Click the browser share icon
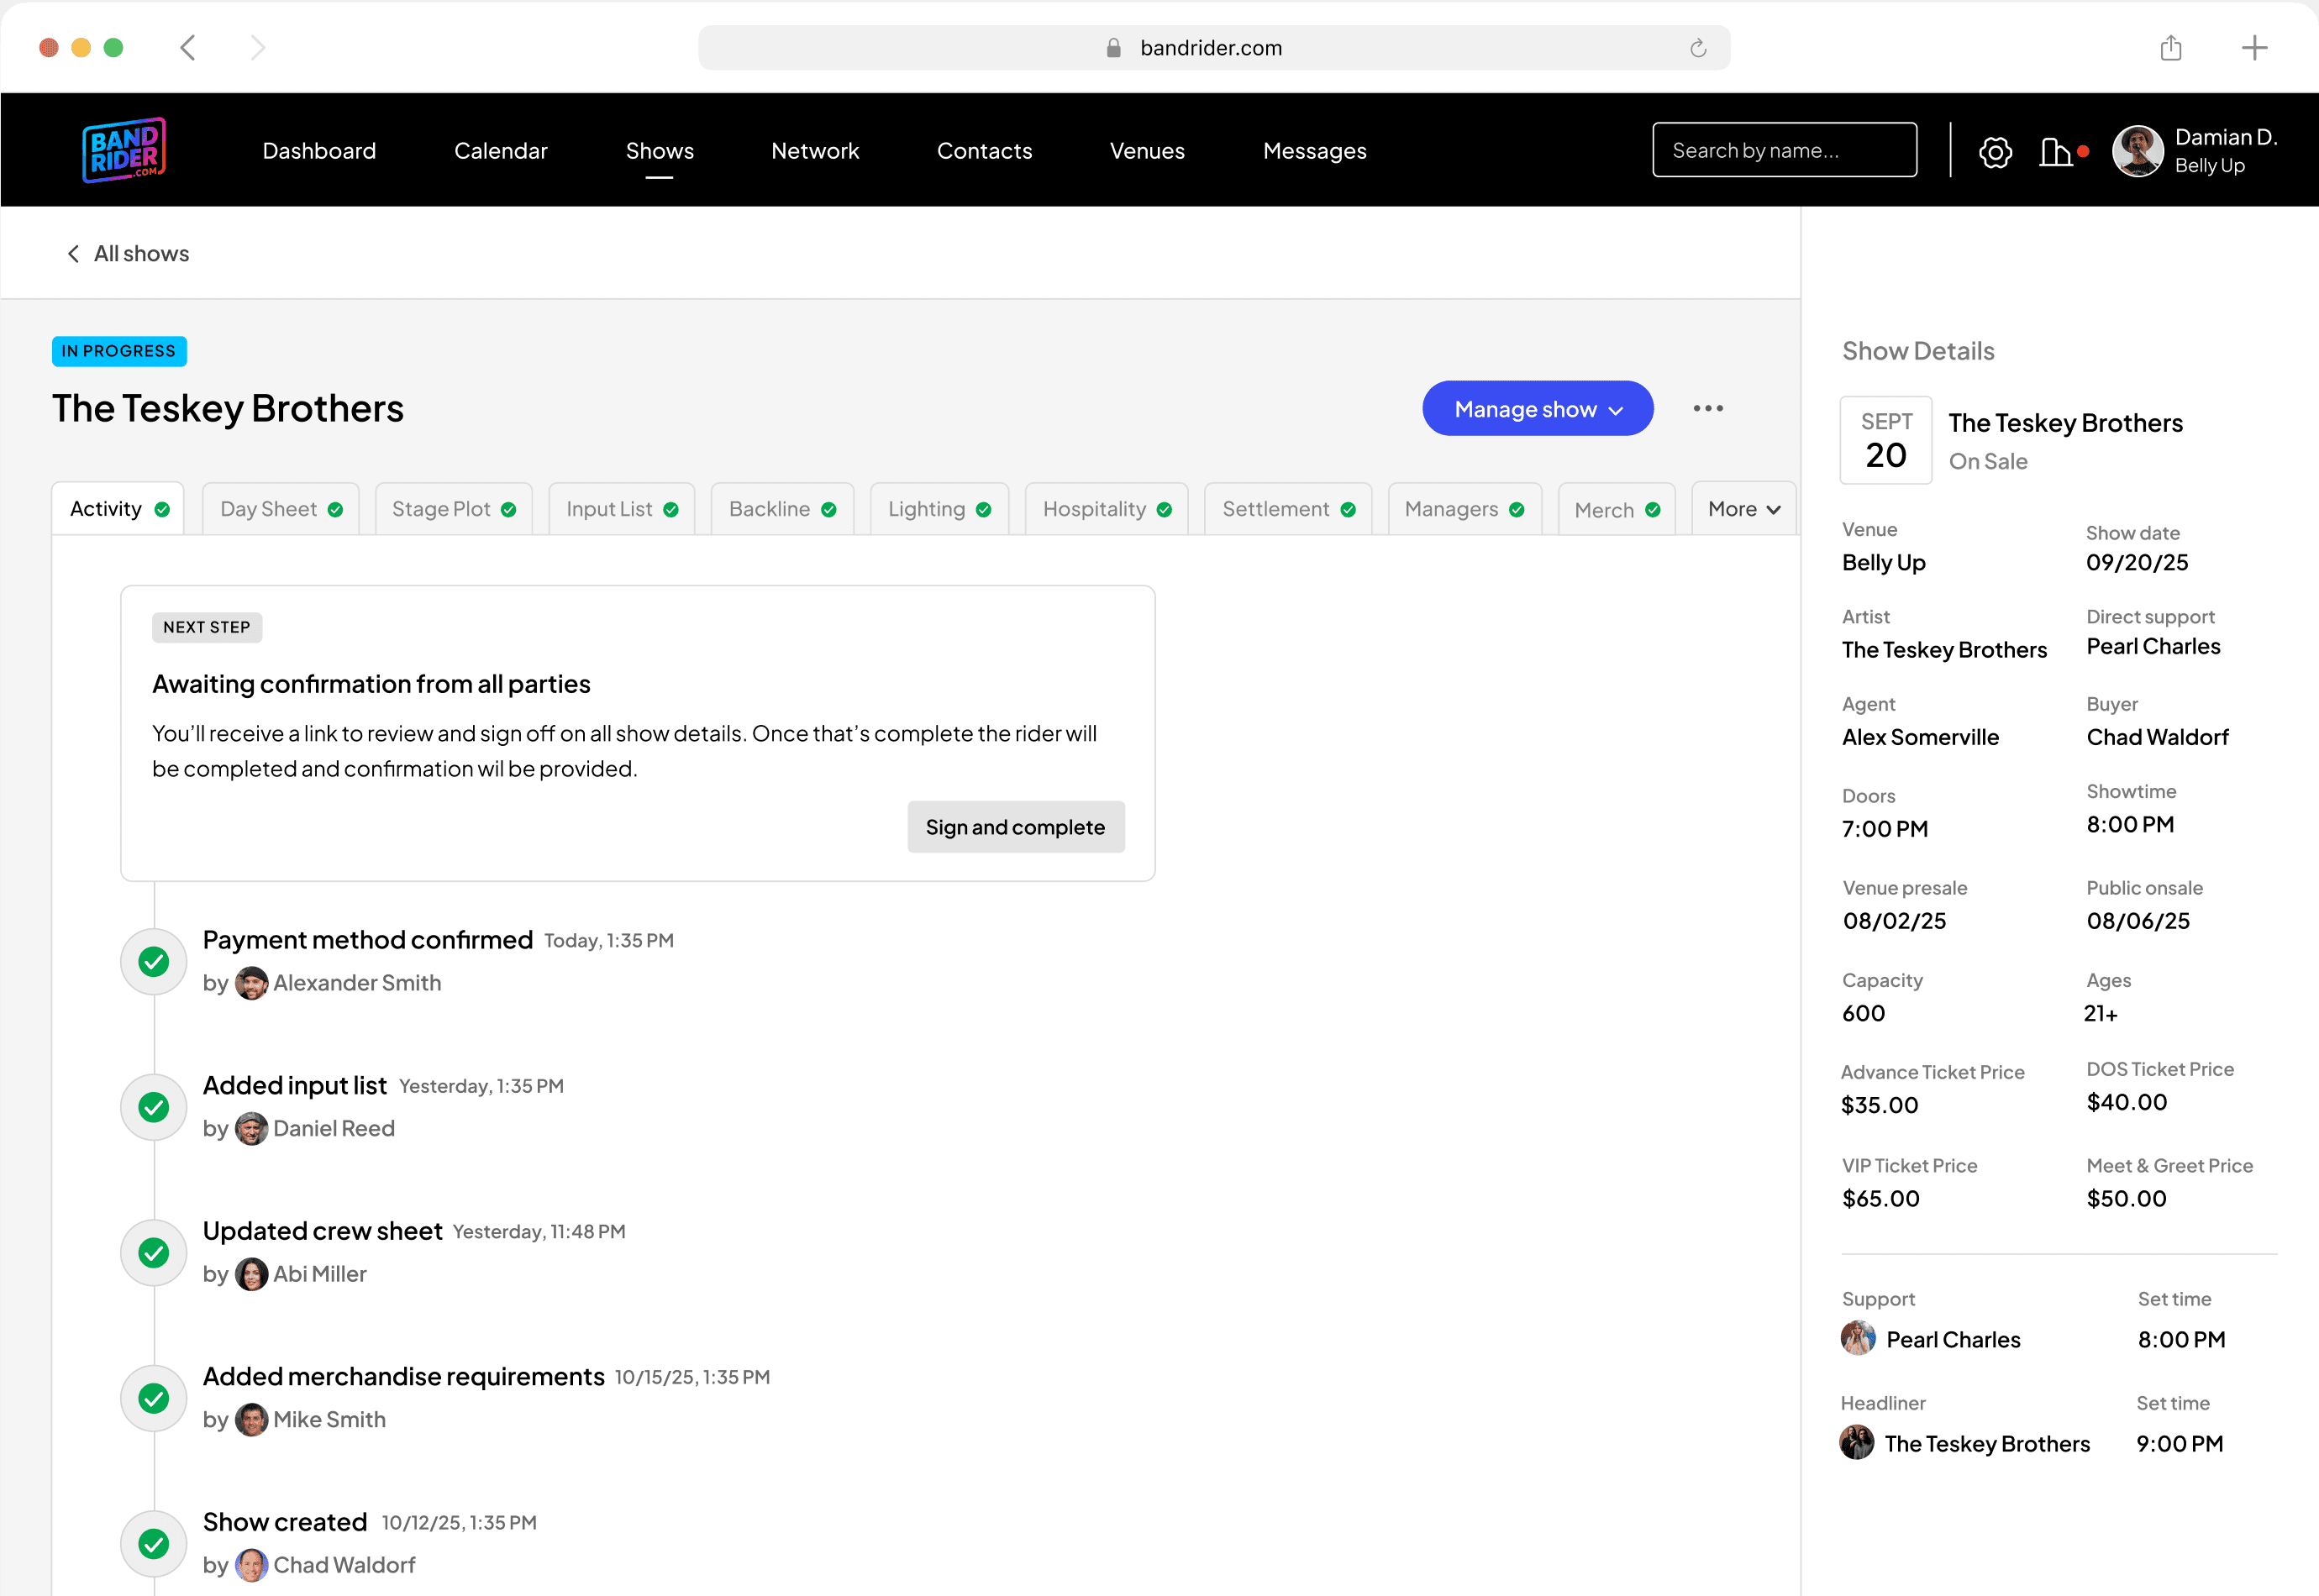The width and height of the screenshot is (2319, 1596). pos(2170,48)
